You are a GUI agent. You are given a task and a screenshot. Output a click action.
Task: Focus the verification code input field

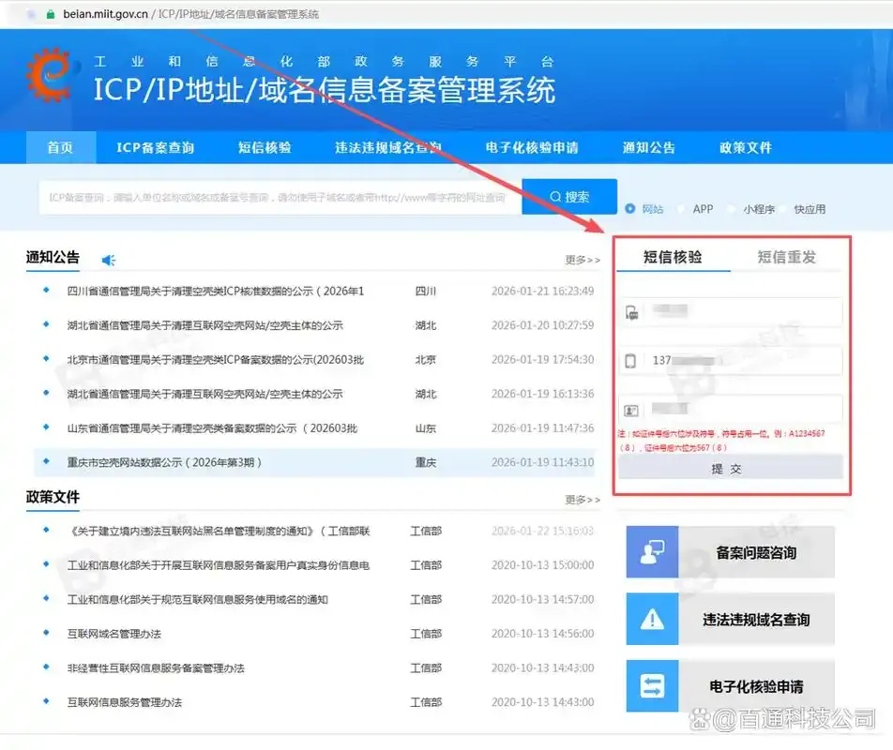[x=730, y=312]
